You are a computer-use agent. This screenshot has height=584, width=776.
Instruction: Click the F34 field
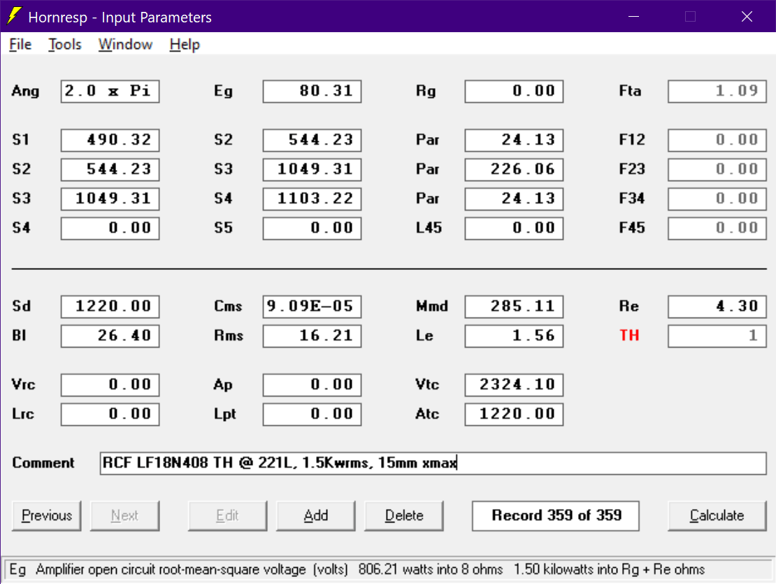717,199
